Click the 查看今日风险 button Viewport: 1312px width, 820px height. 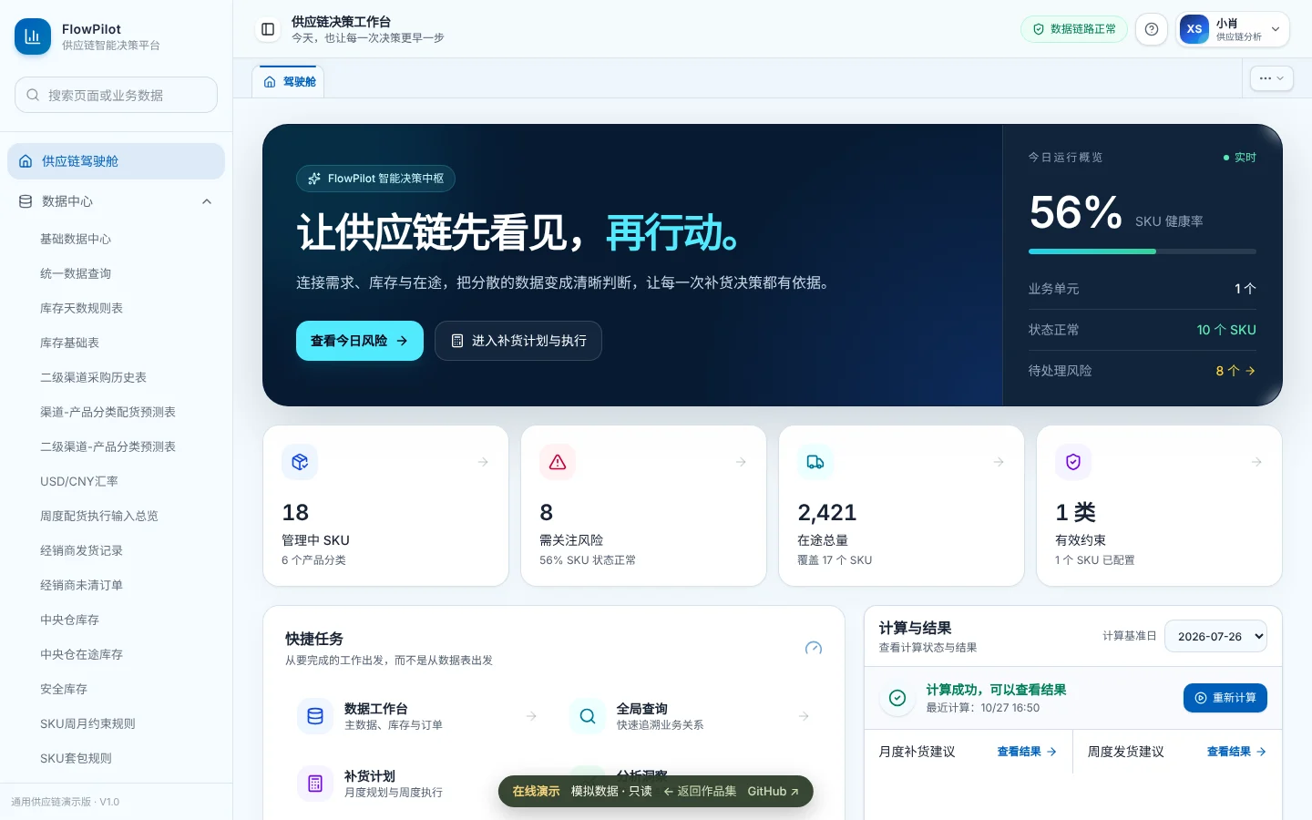360,341
